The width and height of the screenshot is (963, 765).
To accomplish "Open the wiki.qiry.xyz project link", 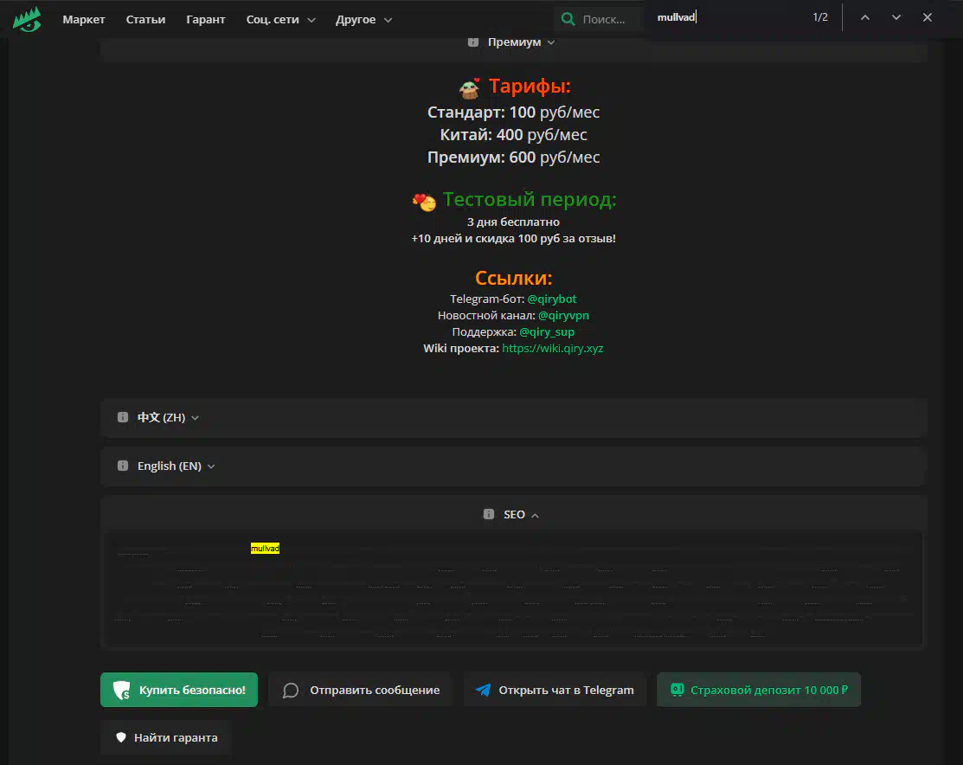I will (552, 348).
